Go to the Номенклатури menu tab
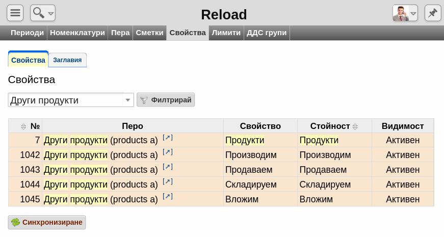Viewport: 444px width, 237px height. pyautogui.click(x=77, y=33)
